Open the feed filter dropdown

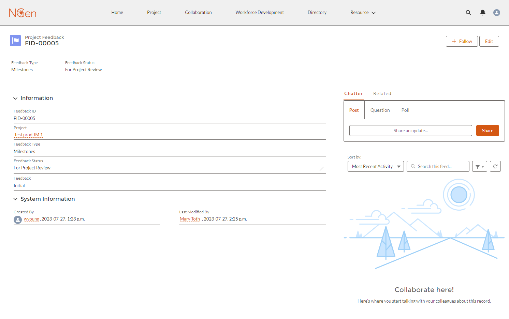tap(480, 166)
